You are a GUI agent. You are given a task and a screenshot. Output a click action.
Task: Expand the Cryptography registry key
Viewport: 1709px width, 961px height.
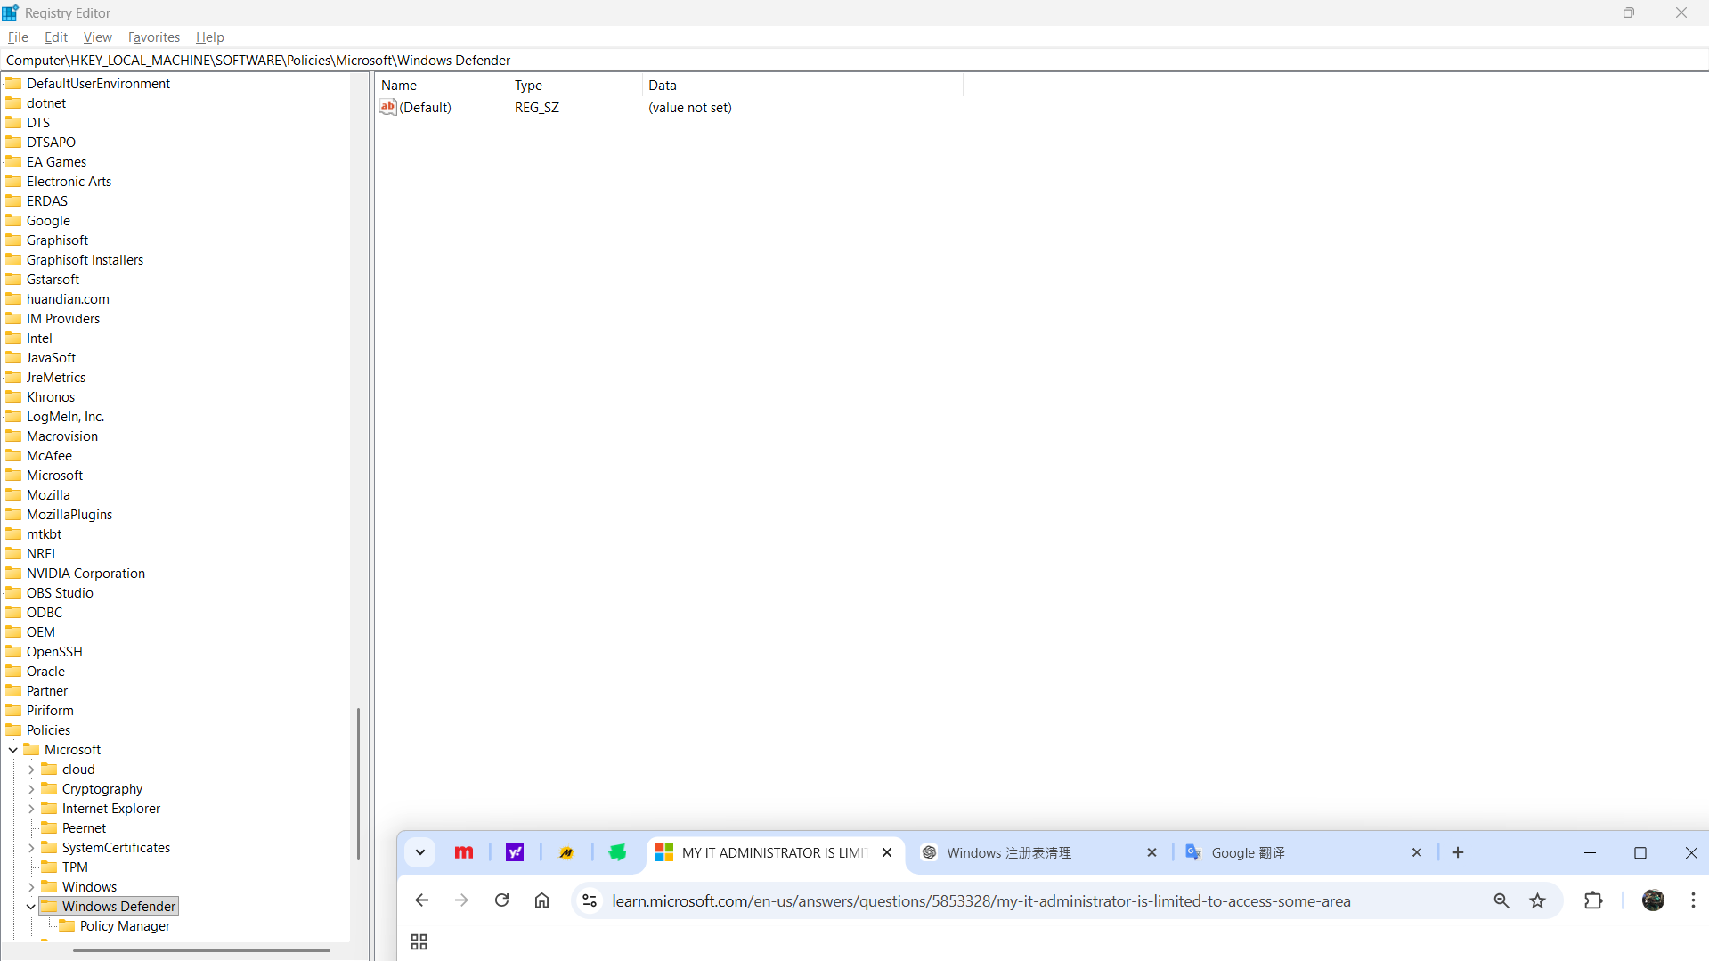click(x=31, y=789)
